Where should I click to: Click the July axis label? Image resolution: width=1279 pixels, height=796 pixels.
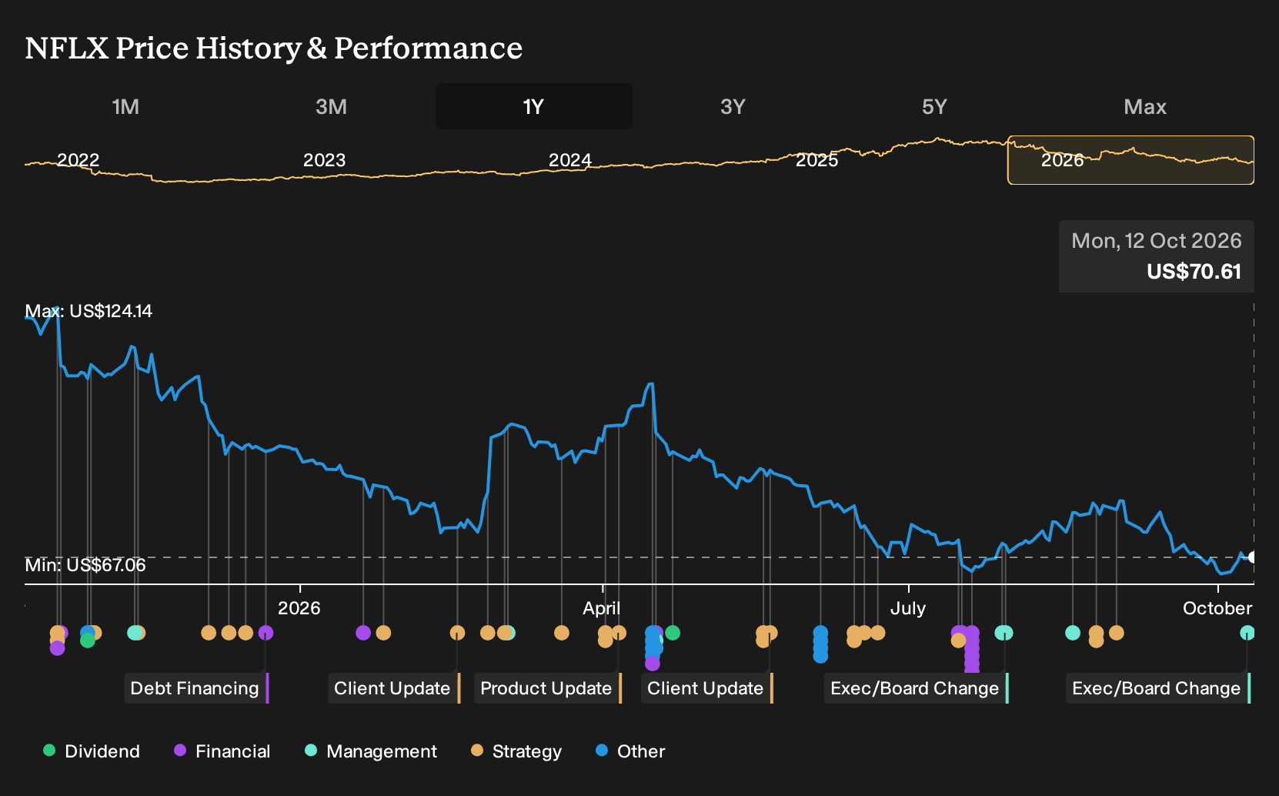[908, 608]
